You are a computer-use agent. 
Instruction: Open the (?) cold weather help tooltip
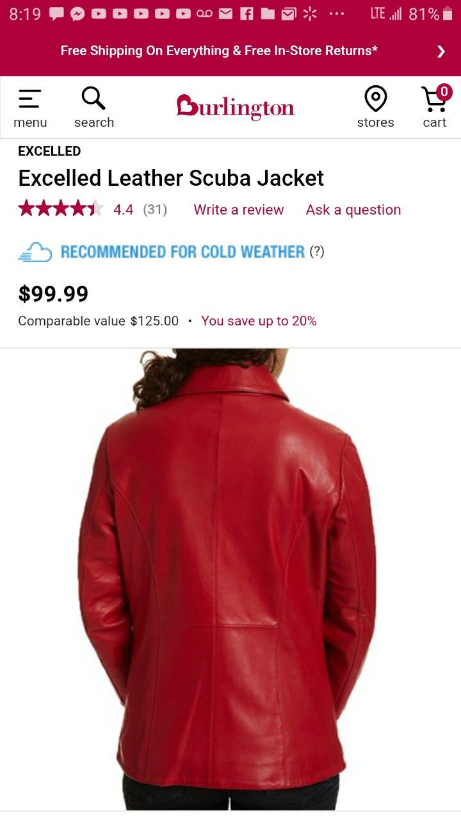coord(317,252)
